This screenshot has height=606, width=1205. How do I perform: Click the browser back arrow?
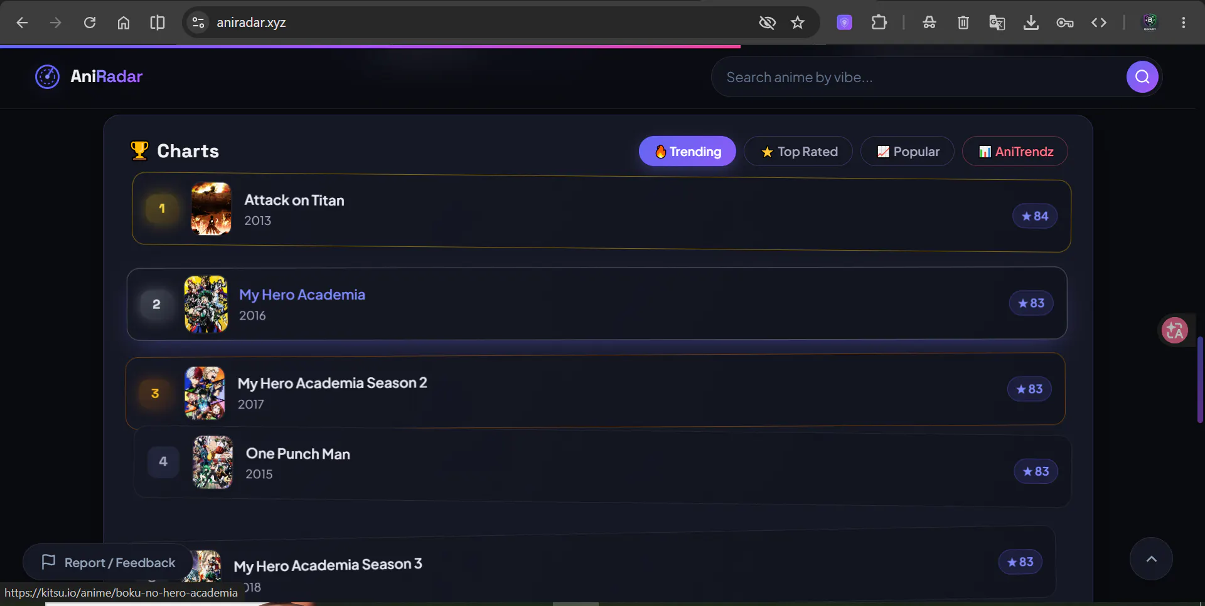[22, 23]
